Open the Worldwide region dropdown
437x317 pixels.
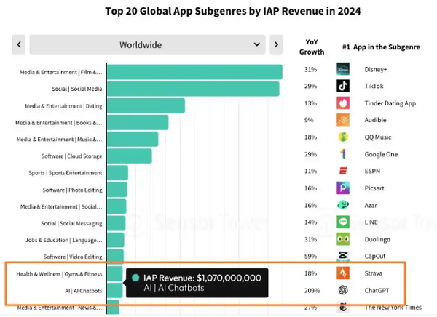click(147, 44)
